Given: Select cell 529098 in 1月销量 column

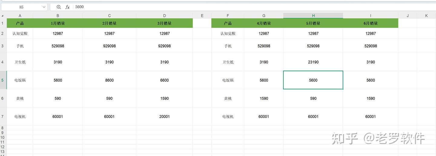Looking at the screenshot, I should [58, 46].
